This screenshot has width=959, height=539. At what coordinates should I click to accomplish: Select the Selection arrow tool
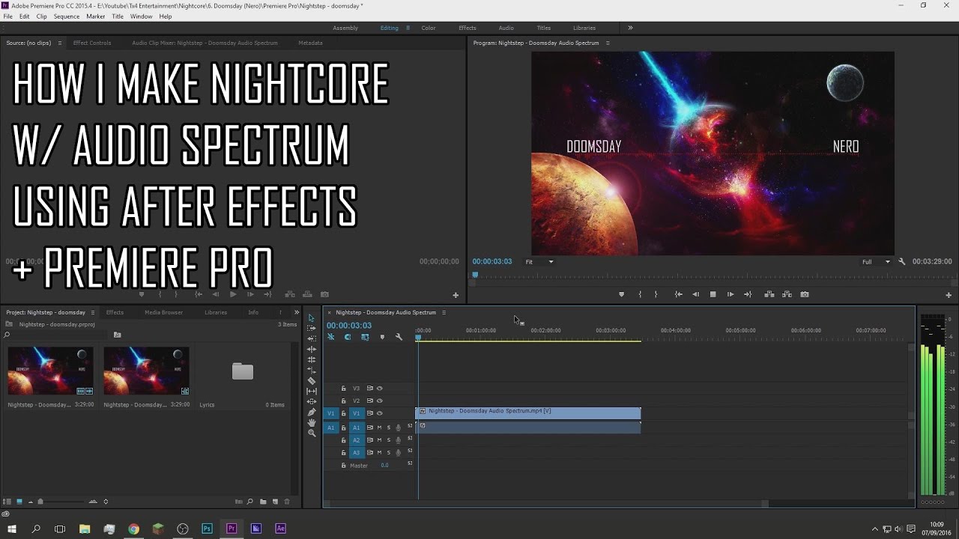[312, 318]
